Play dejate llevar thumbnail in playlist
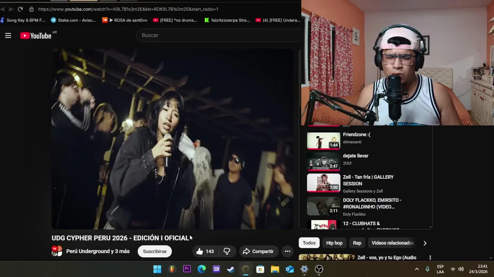494x277 pixels. coord(323,162)
